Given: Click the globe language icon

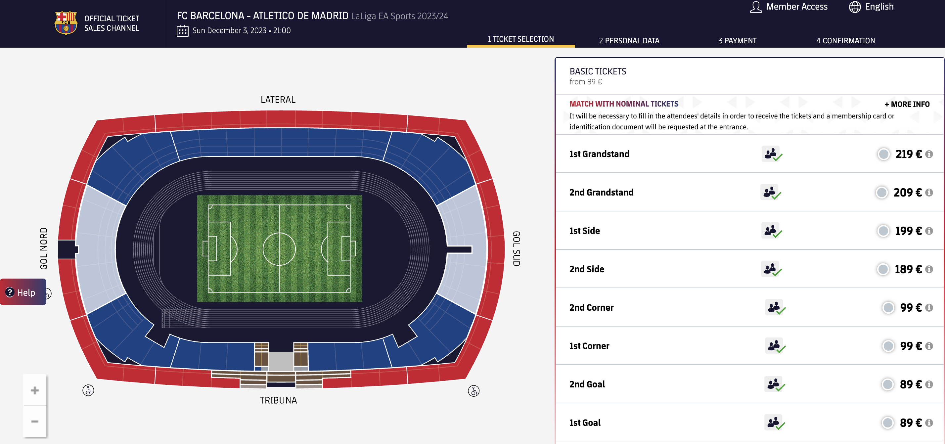Looking at the screenshot, I should click(855, 7).
